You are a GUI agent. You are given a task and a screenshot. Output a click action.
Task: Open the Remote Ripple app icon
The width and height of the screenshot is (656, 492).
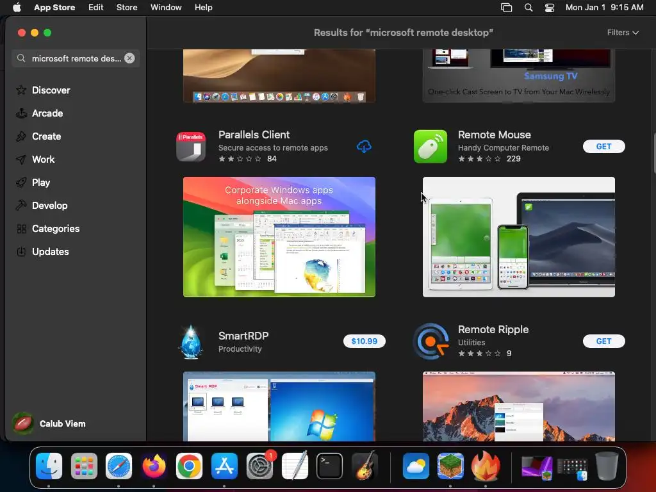430,341
